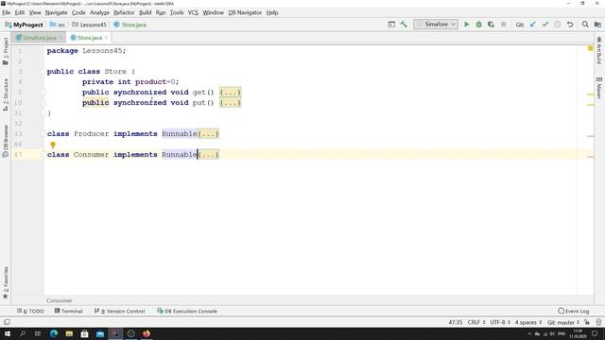Open the Terminal tool window
605x340 pixels.
pos(69,311)
